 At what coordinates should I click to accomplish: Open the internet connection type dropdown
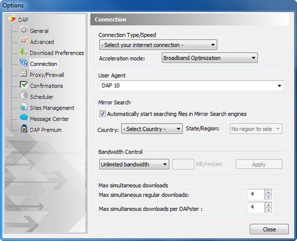pos(158,45)
